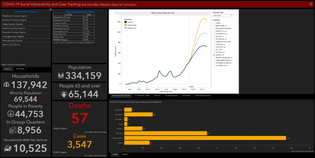Image resolution: width=315 pixels, height=158 pixels.
Task: Select Alleghany County, Virginia from locality list
Action: tap(14, 16)
